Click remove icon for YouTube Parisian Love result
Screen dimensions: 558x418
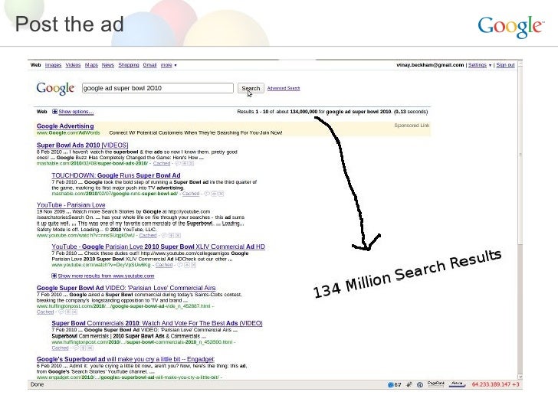pos(178,235)
